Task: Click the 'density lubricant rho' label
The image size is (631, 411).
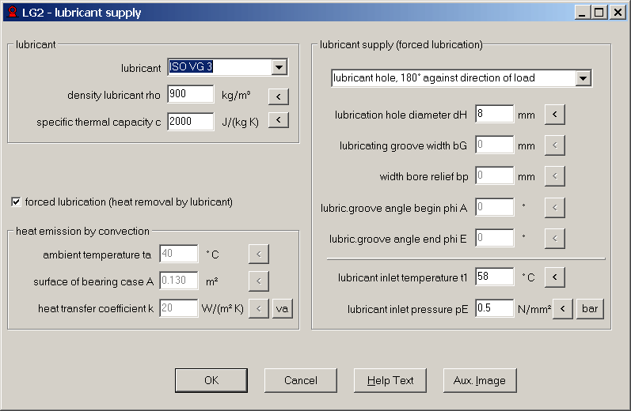Action: point(114,95)
